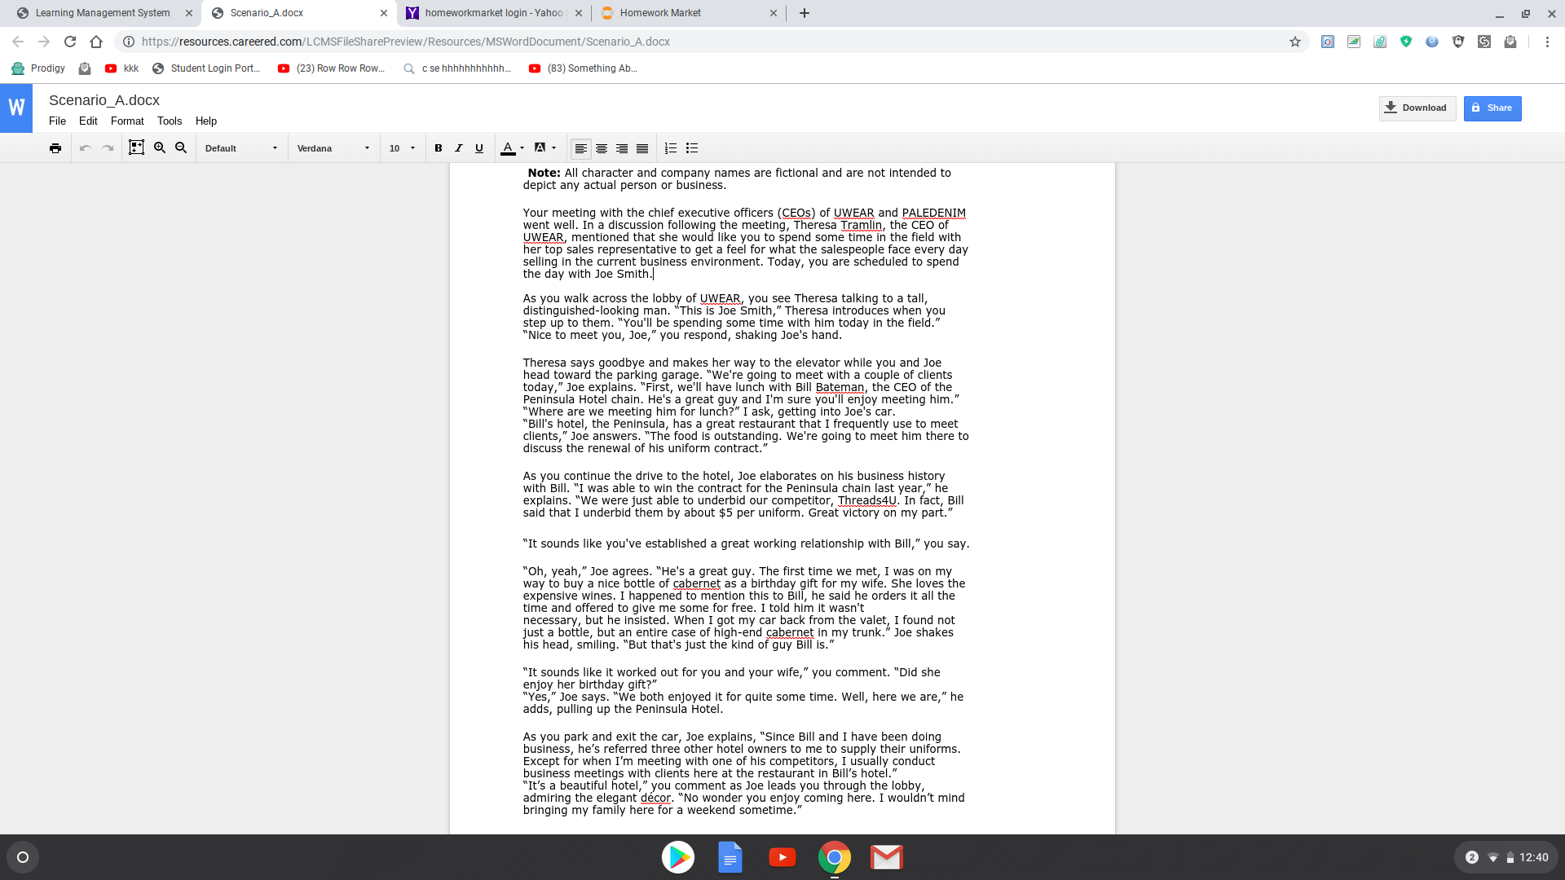Open the font size 10 dropdown

[403, 148]
